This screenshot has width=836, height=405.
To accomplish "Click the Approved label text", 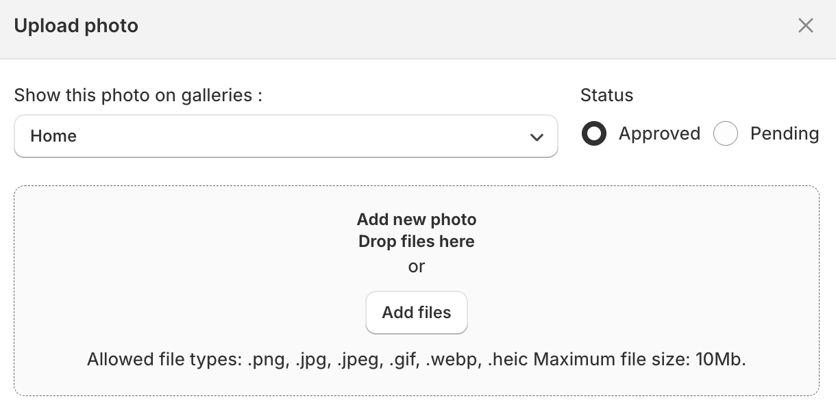I will 659,133.
